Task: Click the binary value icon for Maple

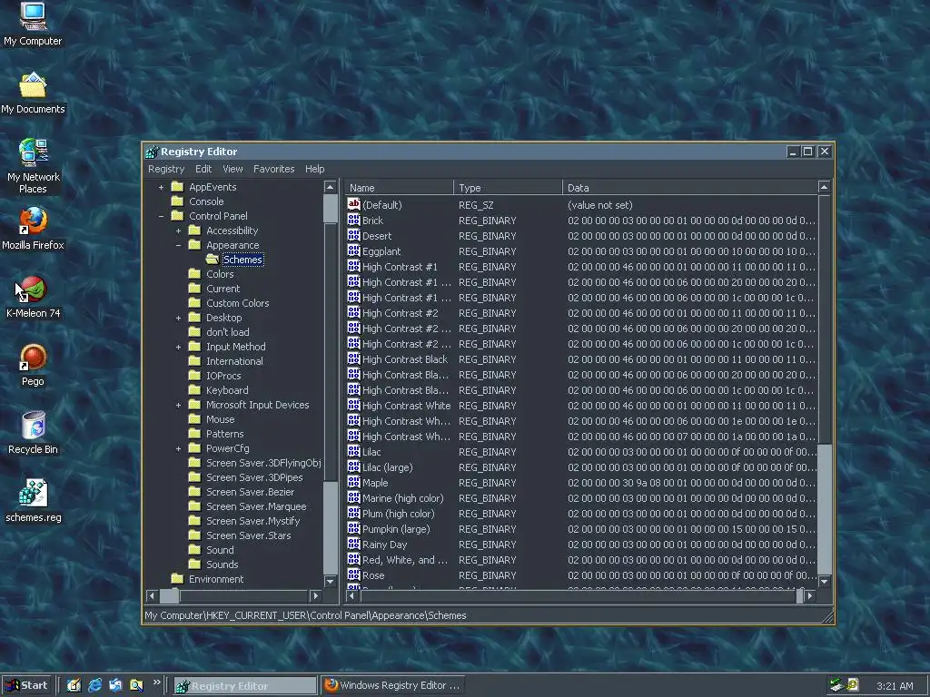Action: [354, 482]
